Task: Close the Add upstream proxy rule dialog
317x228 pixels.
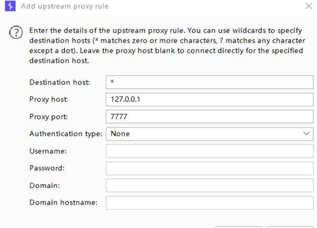Action: coord(309,6)
